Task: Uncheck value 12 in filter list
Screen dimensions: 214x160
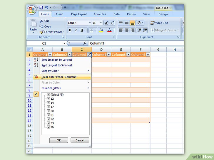Action: coord(49,98)
